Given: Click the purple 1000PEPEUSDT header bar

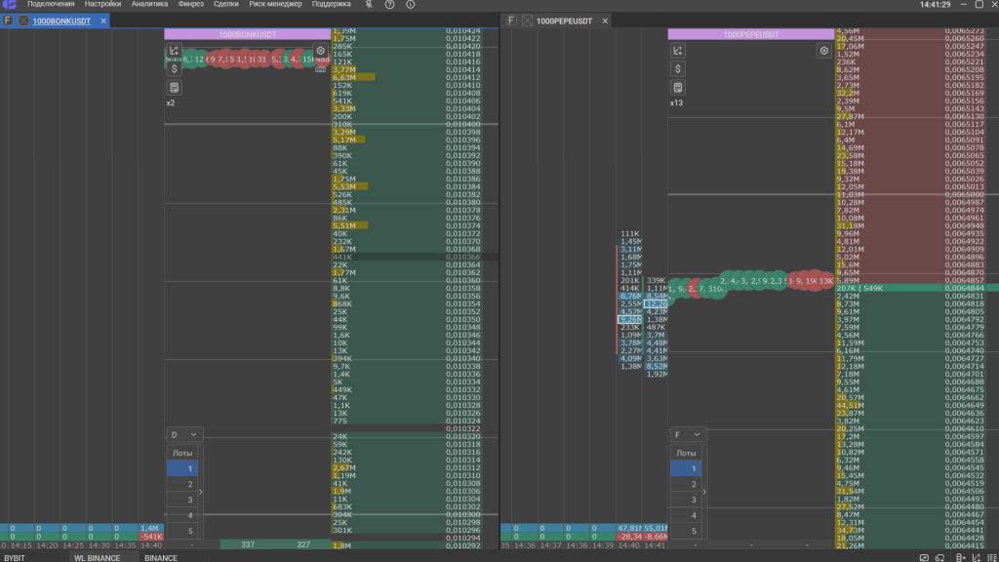Looking at the screenshot, I should [x=750, y=34].
